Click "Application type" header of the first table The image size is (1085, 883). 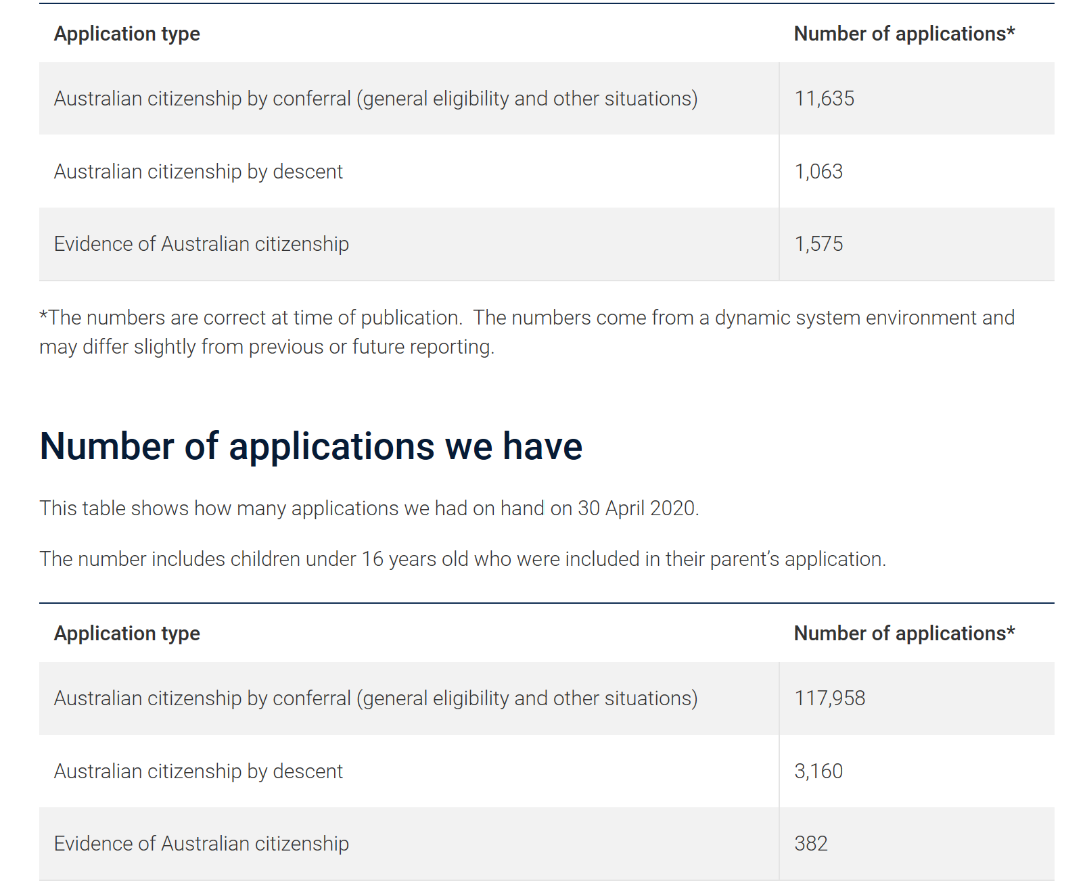[x=127, y=34]
